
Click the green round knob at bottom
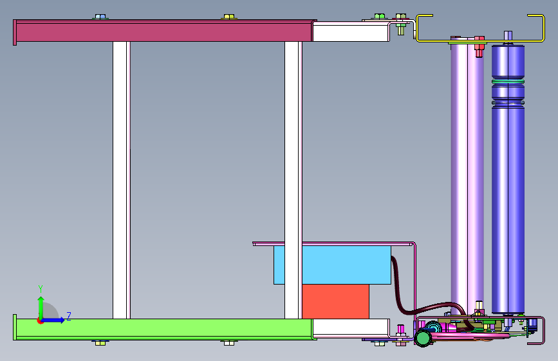pyautogui.click(x=423, y=338)
